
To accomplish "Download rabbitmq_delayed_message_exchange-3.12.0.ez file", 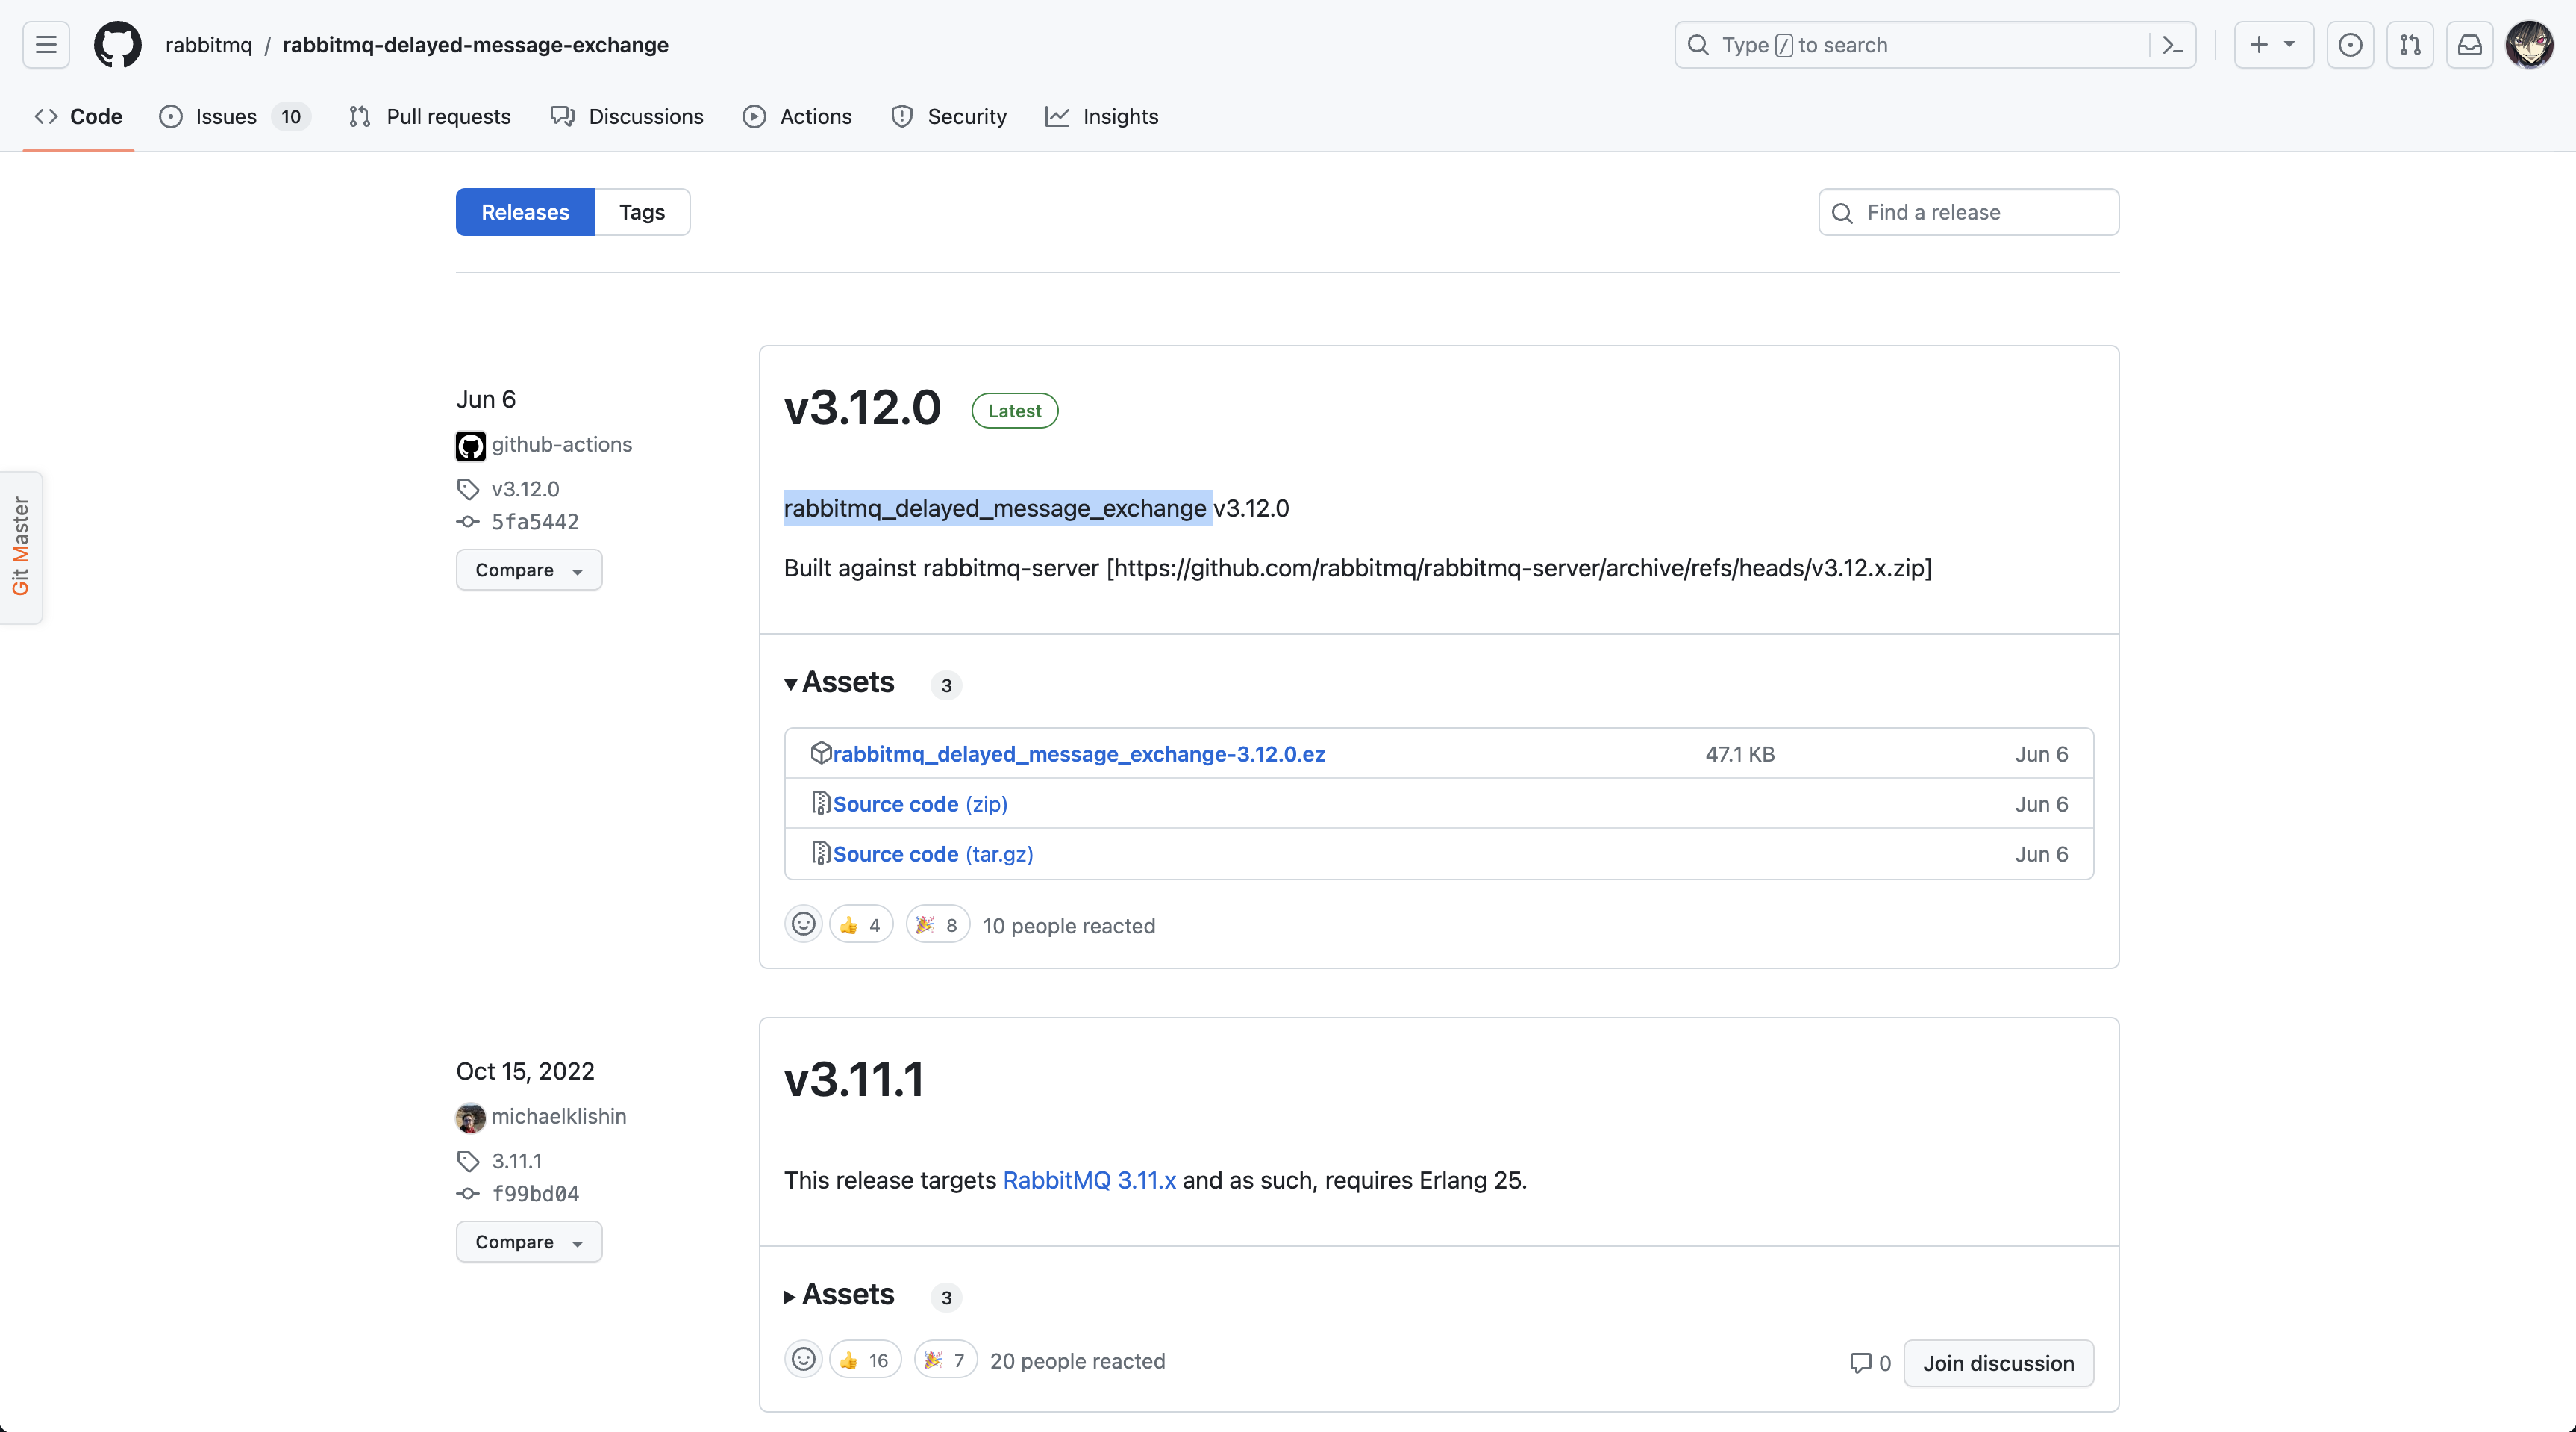I will (1078, 753).
